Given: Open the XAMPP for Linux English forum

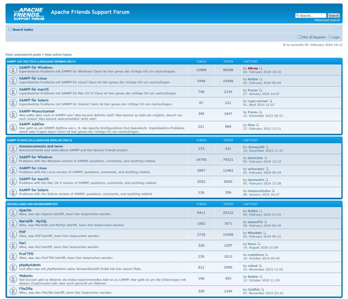Looking at the screenshot, I should pyautogui.click(x=33, y=168).
